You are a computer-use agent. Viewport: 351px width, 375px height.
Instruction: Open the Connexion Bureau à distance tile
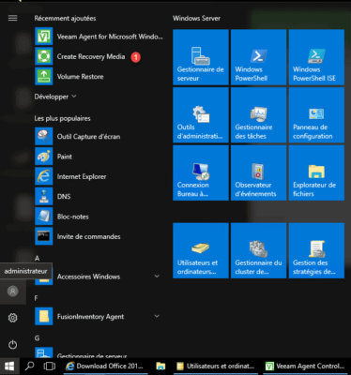tap(201, 172)
